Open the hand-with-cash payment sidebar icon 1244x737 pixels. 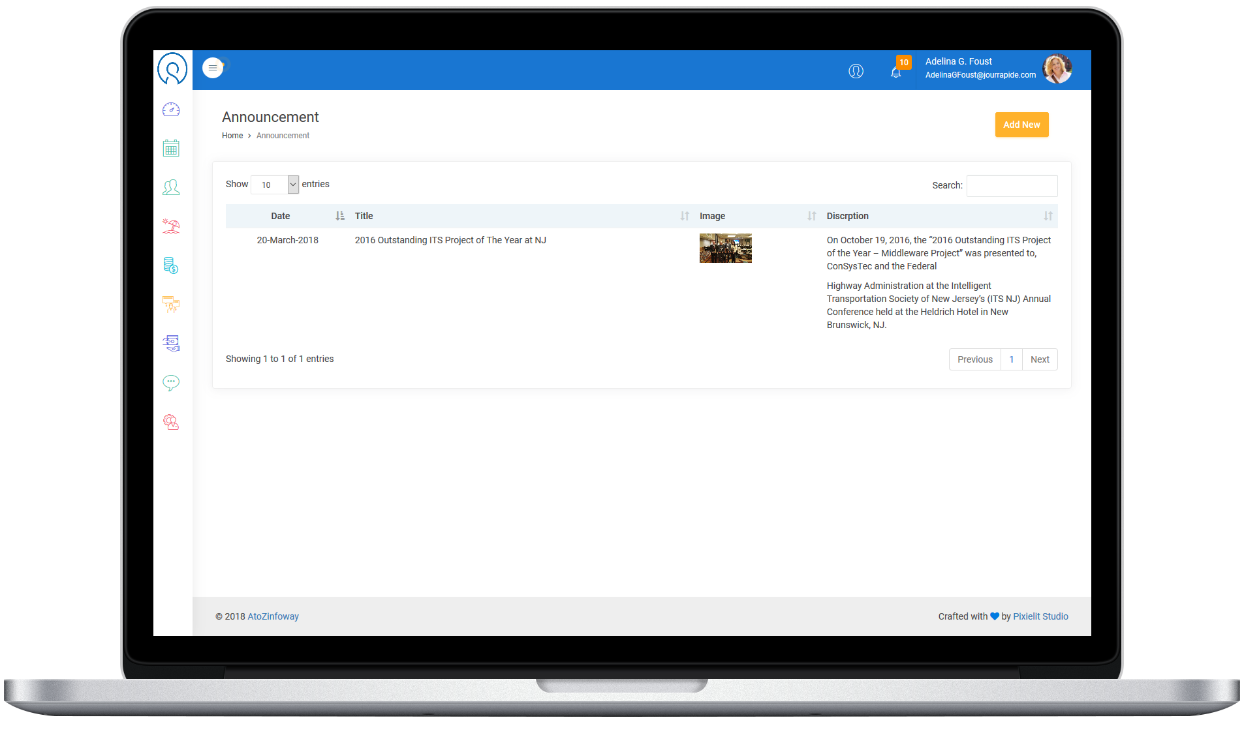point(171,344)
